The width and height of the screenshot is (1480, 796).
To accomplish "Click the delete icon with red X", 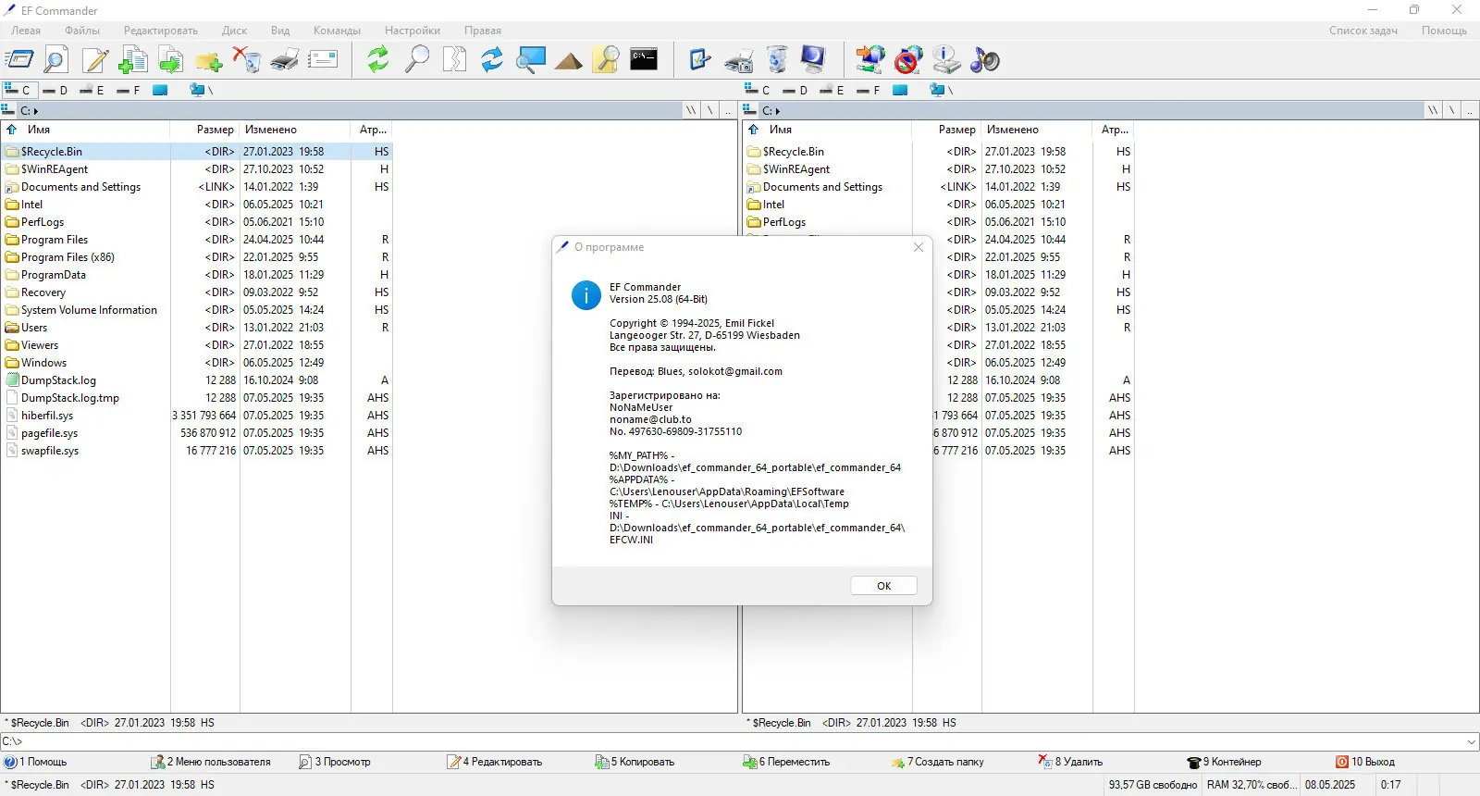I will 247,60.
